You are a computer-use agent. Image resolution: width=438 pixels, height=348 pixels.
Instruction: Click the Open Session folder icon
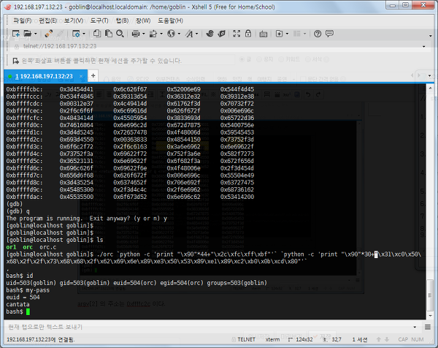click(x=28, y=34)
